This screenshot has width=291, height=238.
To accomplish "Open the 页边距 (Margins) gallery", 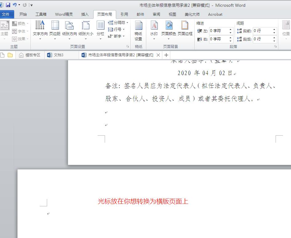I will coord(55,29).
